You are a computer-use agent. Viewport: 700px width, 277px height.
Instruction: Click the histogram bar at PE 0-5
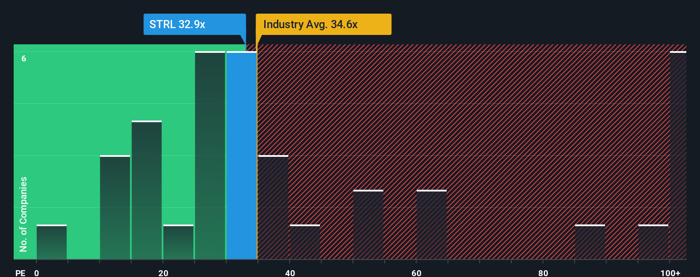pos(52,242)
